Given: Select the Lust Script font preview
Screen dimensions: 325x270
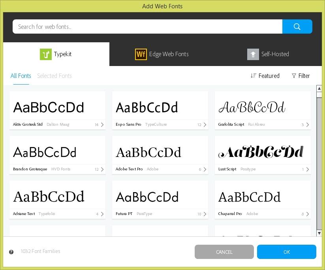Looking at the screenshot, I should (263, 150).
